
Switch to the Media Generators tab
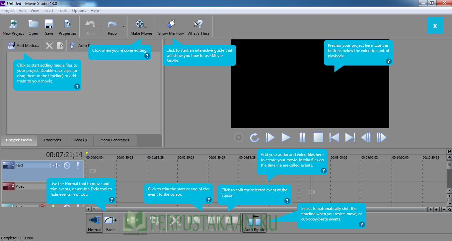coord(115,140)
